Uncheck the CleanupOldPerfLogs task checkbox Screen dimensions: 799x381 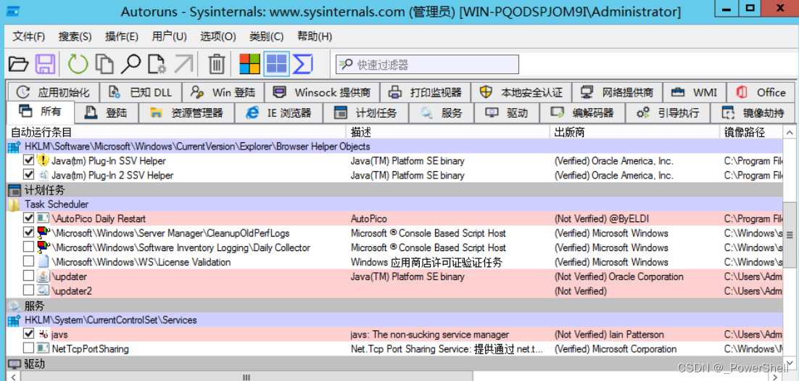28,233
